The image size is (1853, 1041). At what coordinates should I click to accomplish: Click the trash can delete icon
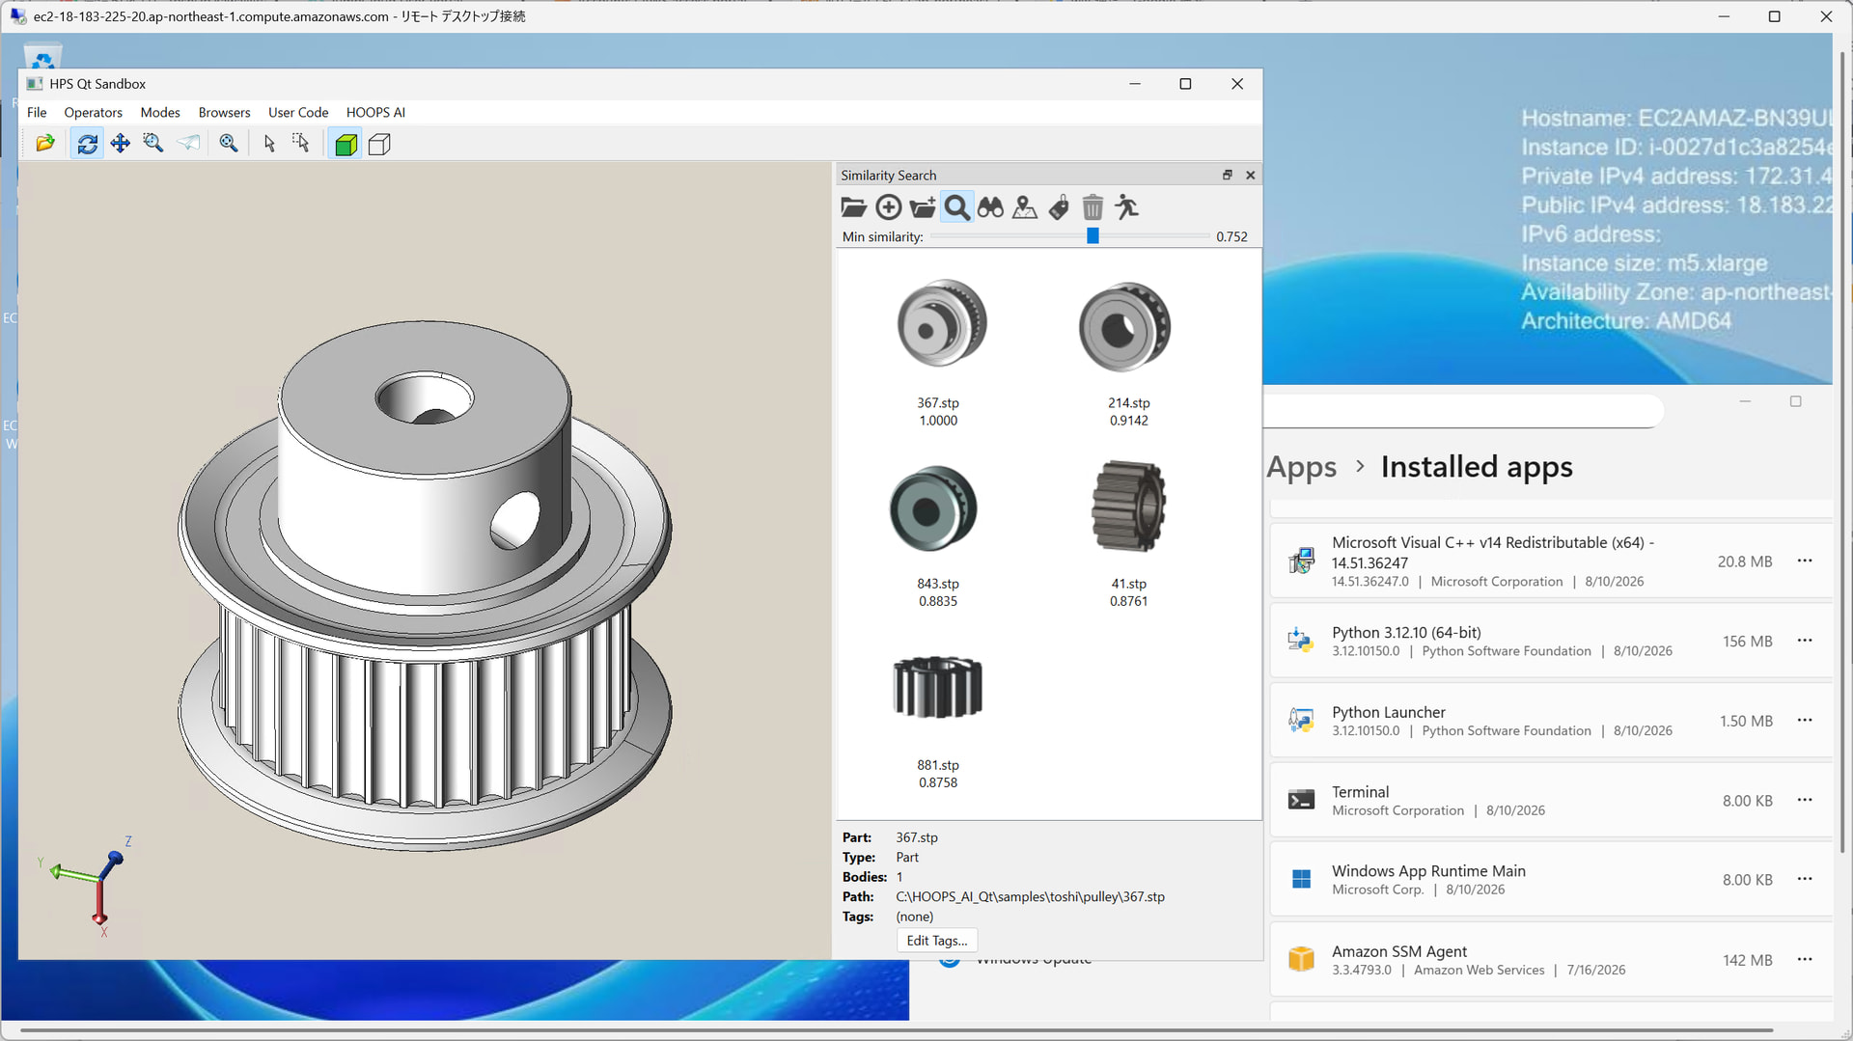click(1092, 207)
